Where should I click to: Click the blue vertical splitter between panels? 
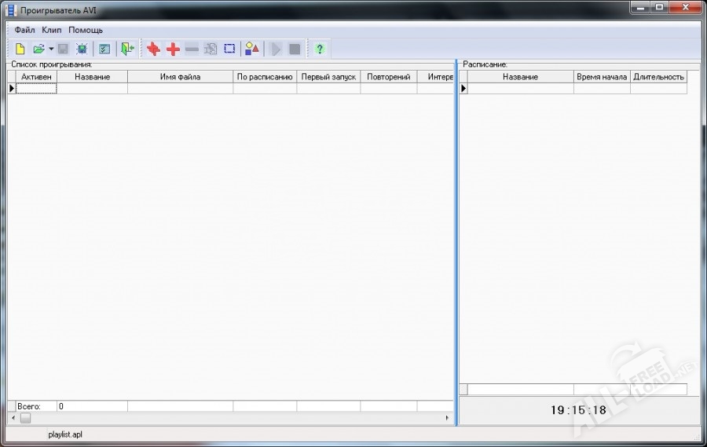pyautogui.click(x=456, y=236)
